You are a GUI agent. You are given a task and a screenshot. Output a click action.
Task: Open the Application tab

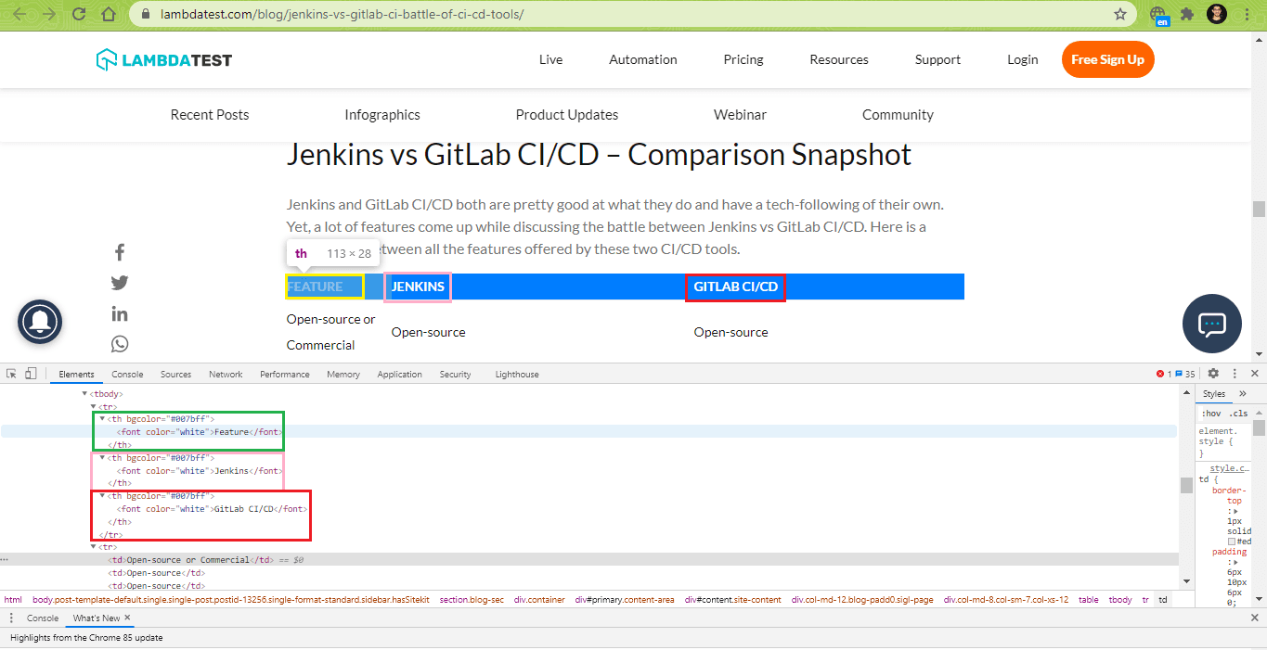[x=399, y=374]
